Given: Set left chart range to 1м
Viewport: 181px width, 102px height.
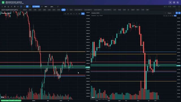Looking at the screenshot, I should [x=65, y=14].
